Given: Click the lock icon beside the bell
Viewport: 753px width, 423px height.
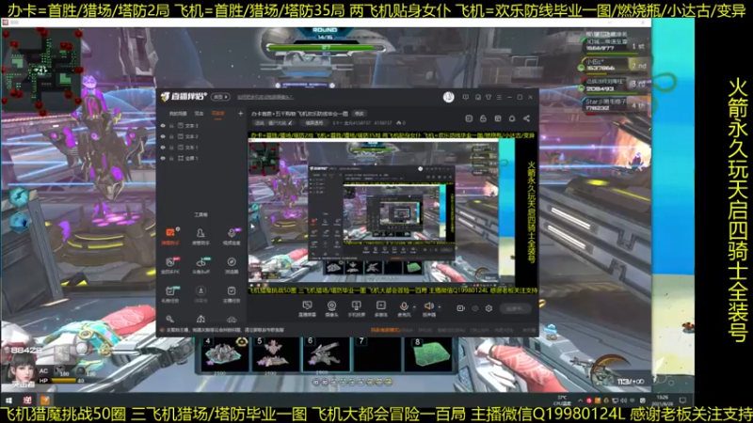Looking at the screenshot, I should point(483,118).
